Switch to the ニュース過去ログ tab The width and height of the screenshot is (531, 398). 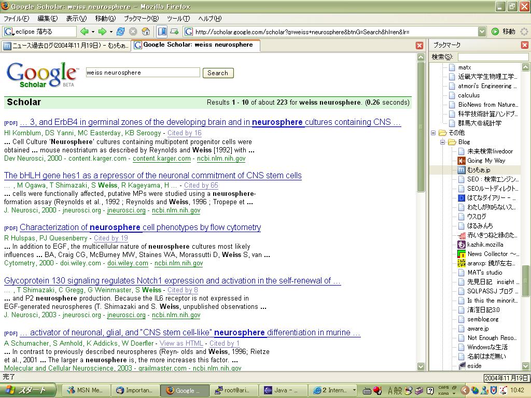pyautogui.click(x=66, y=46)
